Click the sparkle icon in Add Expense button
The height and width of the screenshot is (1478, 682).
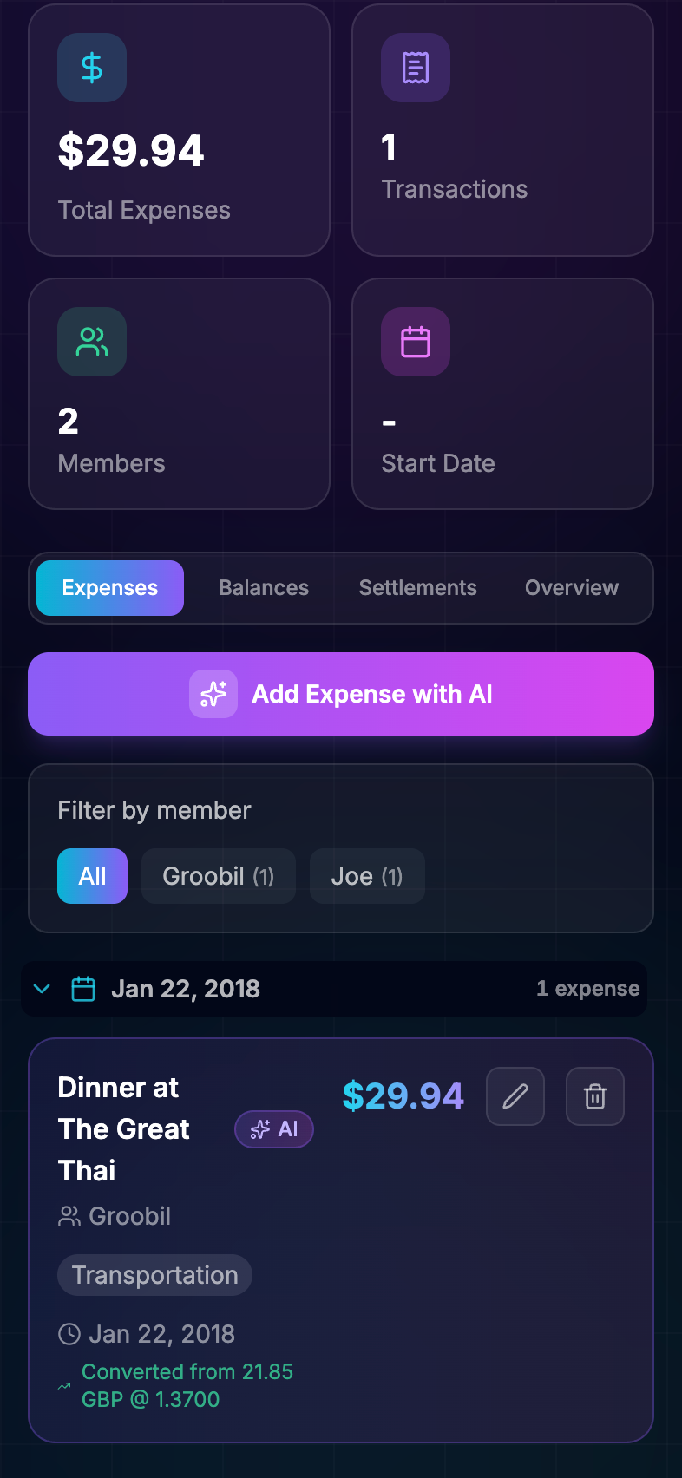[x=213, y=694]
